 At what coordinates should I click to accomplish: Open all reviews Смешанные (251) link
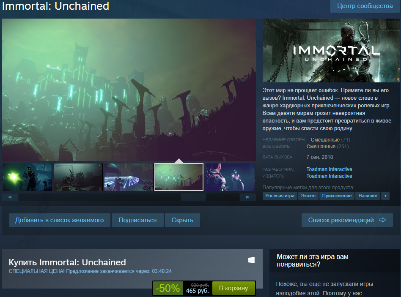327,147
